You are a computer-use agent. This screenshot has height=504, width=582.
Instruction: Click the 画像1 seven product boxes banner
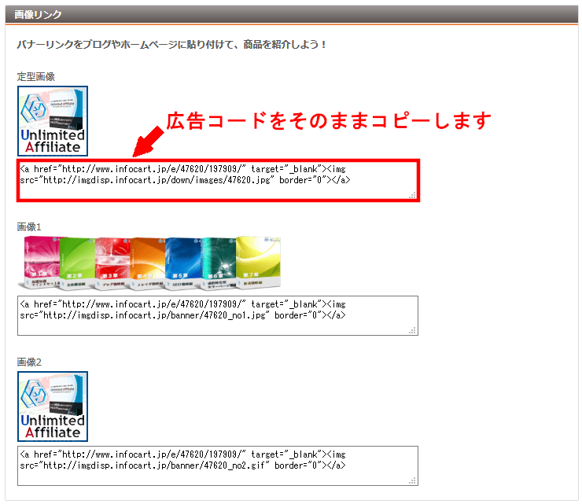(149, 263)
